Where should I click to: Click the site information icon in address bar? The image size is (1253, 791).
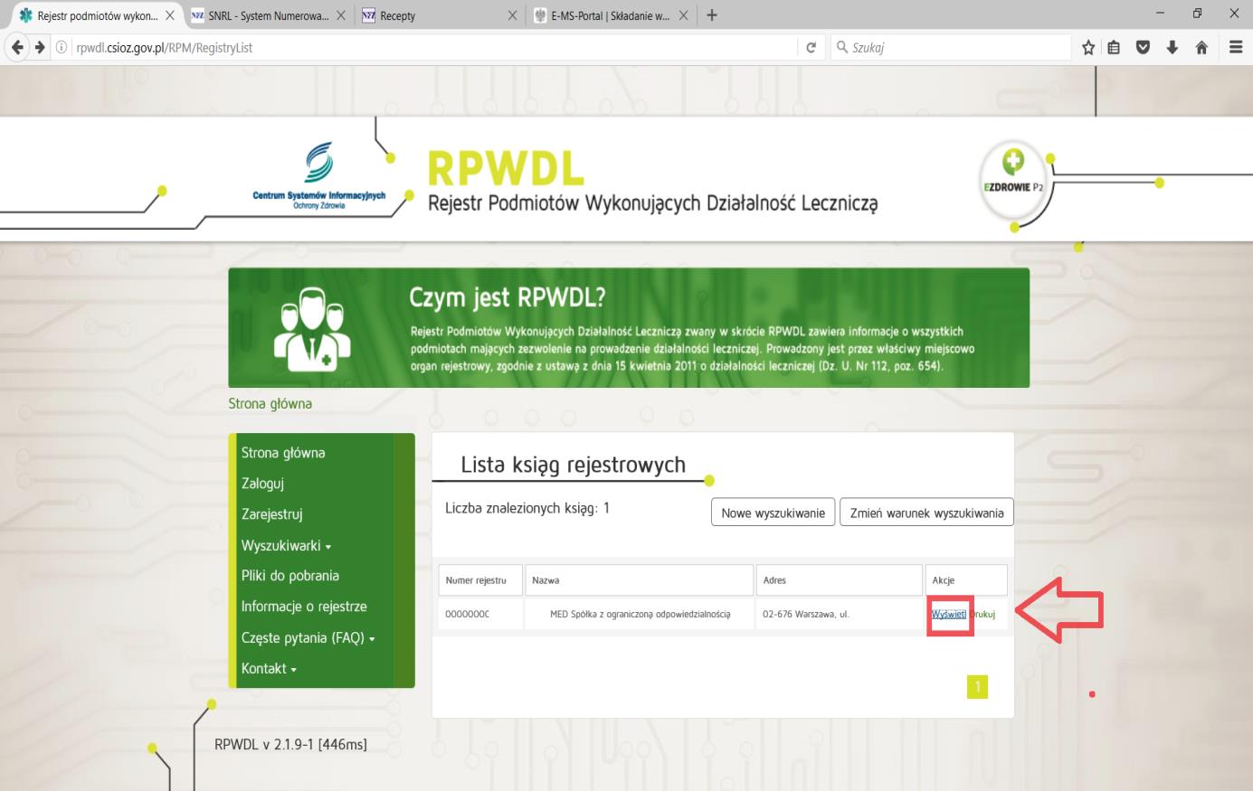(62, 47)
